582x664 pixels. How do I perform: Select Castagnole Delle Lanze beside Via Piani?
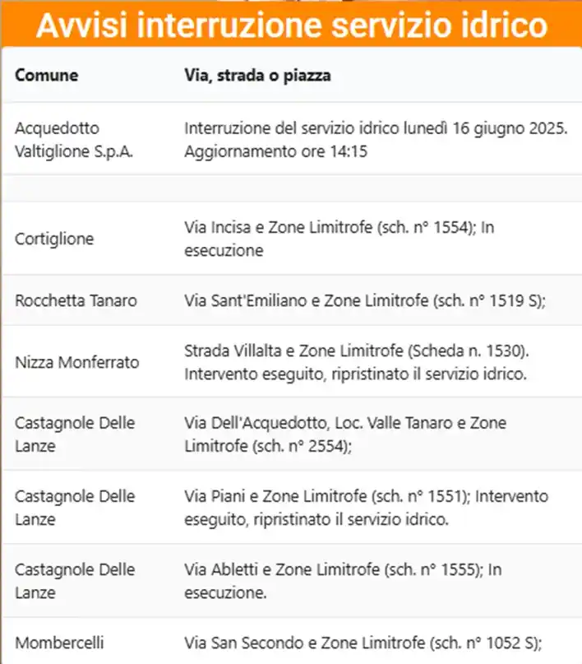coord(75,508)
